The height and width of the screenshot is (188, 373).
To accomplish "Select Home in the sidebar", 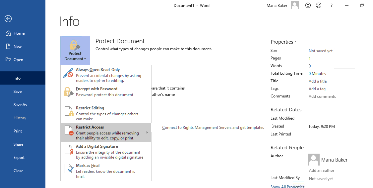I will 23,33.
